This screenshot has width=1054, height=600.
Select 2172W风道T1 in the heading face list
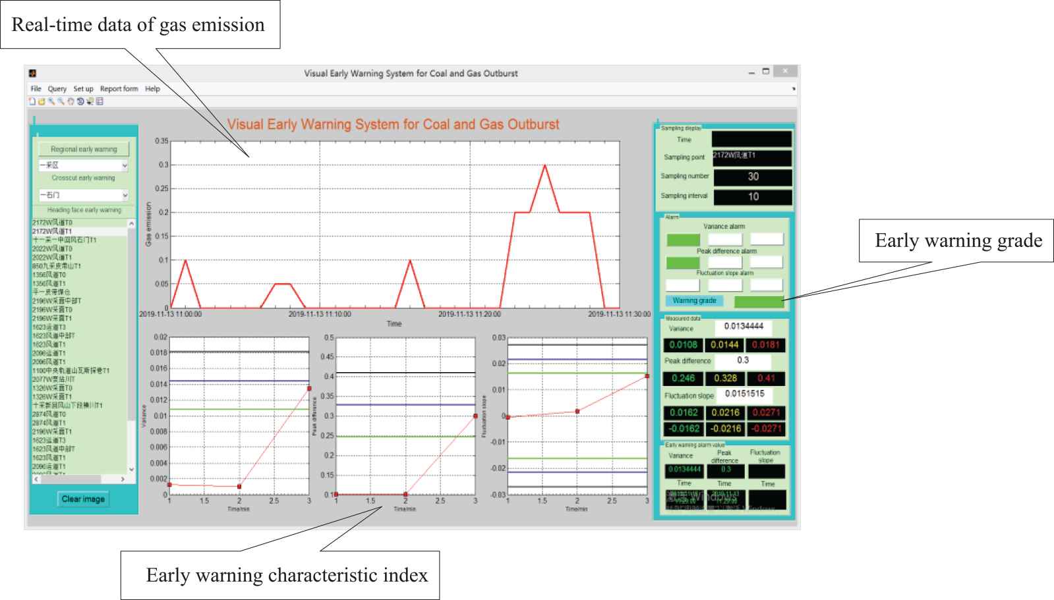coord(53,232)
